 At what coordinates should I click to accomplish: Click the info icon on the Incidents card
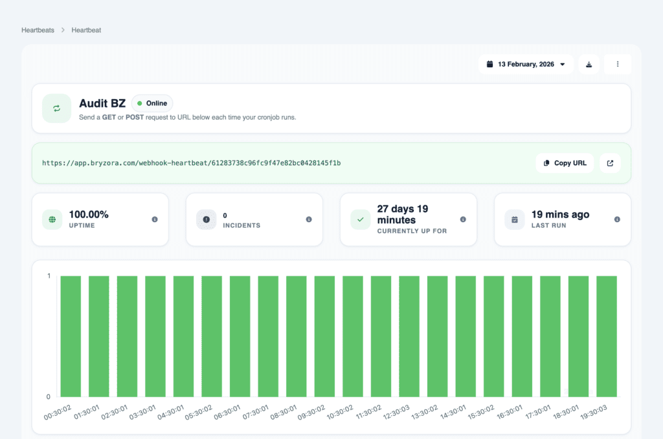[x=308, y=219]
